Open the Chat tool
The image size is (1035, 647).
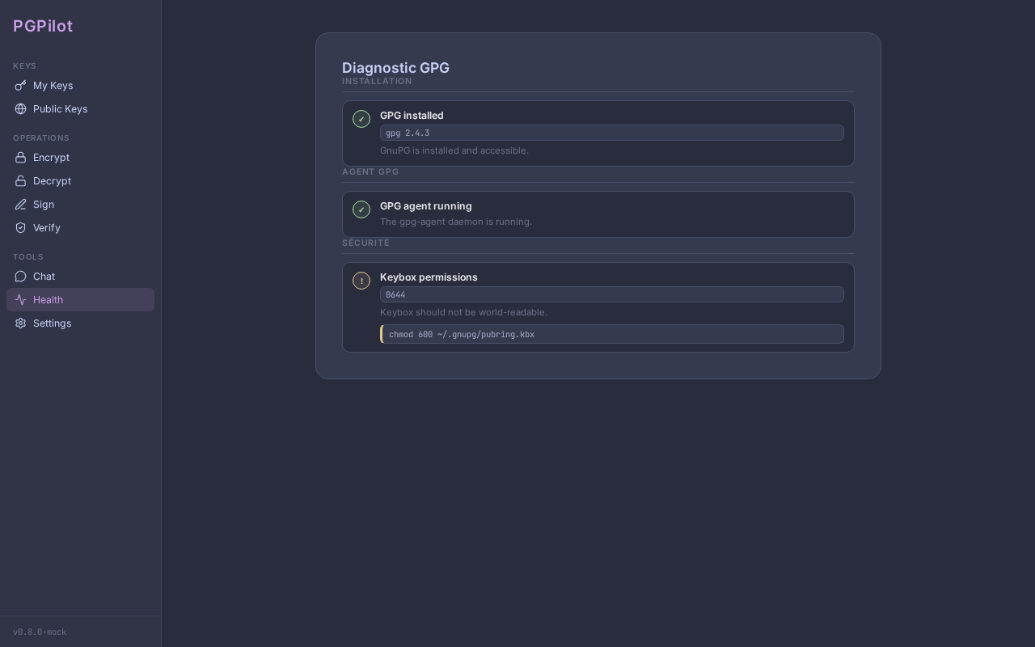coord(80,277)
